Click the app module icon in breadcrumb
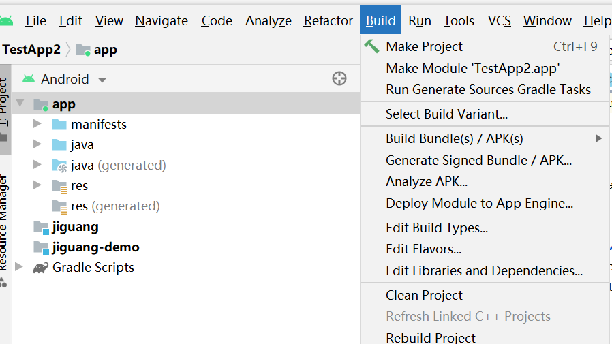The width and height of the screenshot is (612, 344). pos(83,50)
